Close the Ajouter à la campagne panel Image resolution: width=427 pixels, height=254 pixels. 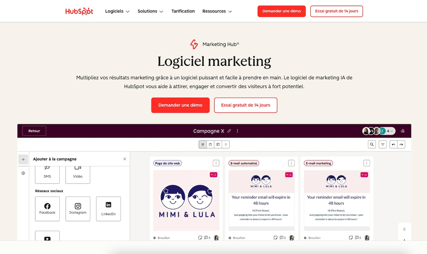tap(125, 159)
